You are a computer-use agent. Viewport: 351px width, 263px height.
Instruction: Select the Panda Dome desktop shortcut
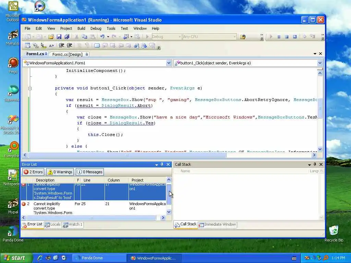pyautogui.click(x=13, y=234)
